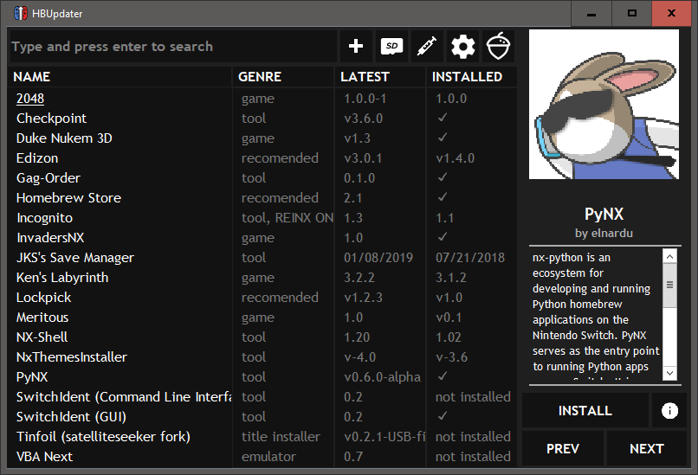
Task: Click the info icon beside INSTALL
Action: coord(669,410)
